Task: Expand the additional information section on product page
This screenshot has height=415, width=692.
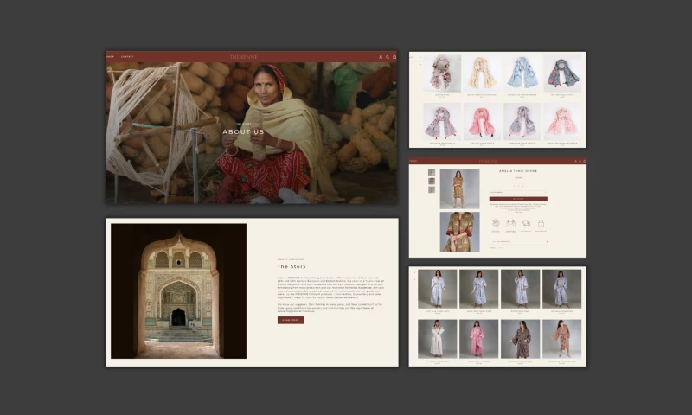Action: 520,242
